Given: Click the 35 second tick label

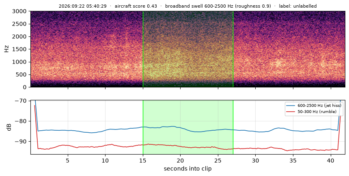Looking at the screenshot, I should click(293, 160).
